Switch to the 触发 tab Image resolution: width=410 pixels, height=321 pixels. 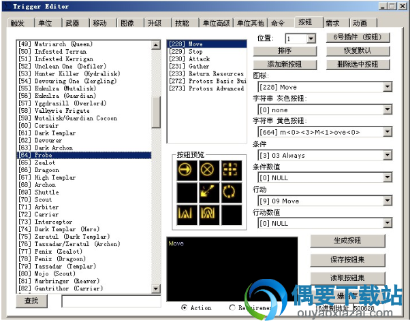click(x=20, y=23)
